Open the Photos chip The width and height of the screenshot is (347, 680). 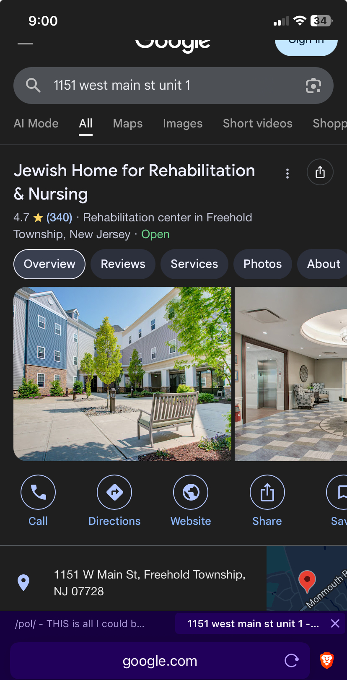(x=263, y=264)
